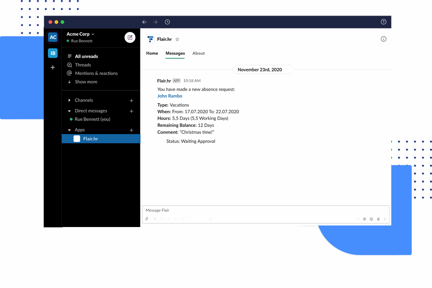
Task: Mention someone with the @ icon
Action: coord(365,219)
